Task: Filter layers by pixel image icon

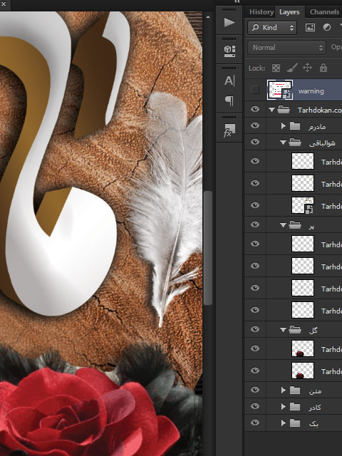Action: click(x=310, y=28)
